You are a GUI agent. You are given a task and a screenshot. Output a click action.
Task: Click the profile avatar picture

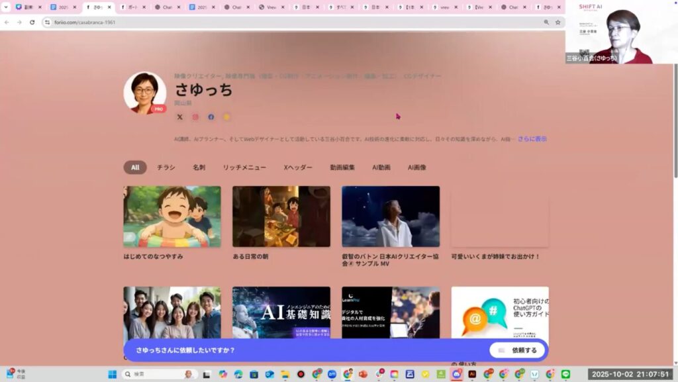pos(144,93)
